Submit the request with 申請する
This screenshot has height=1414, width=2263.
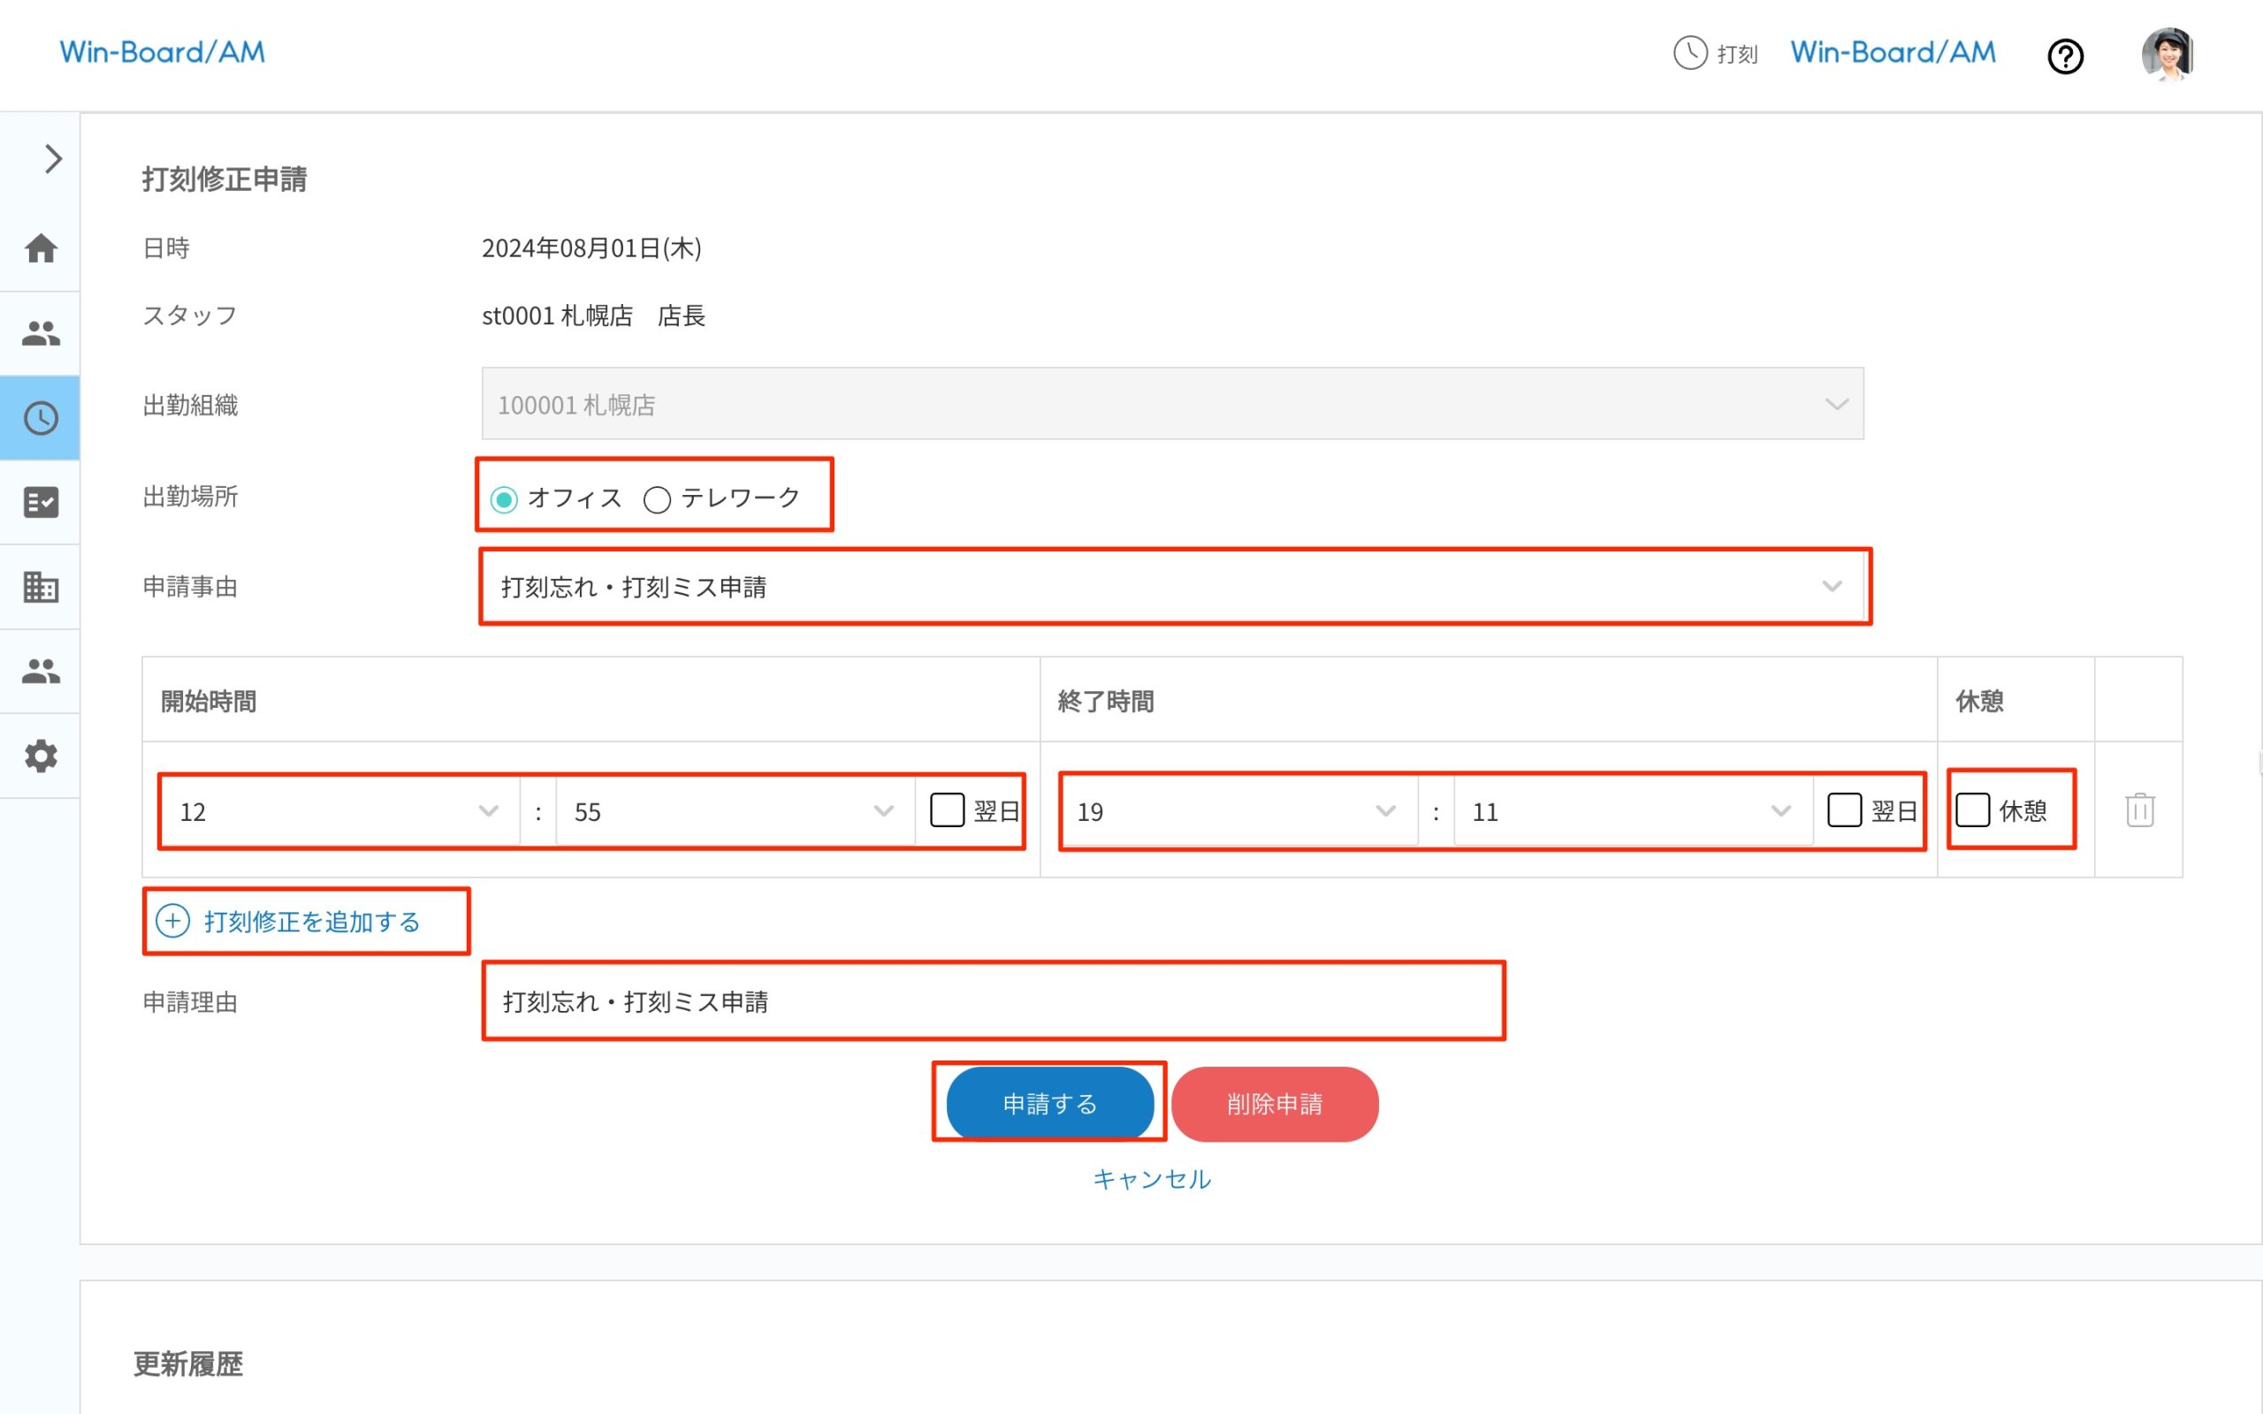(x=1050, y=1104)
